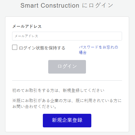This screenshot has width=135, height=135.
Task: Submit the form with the ログイン button
Action: point(67,67)
